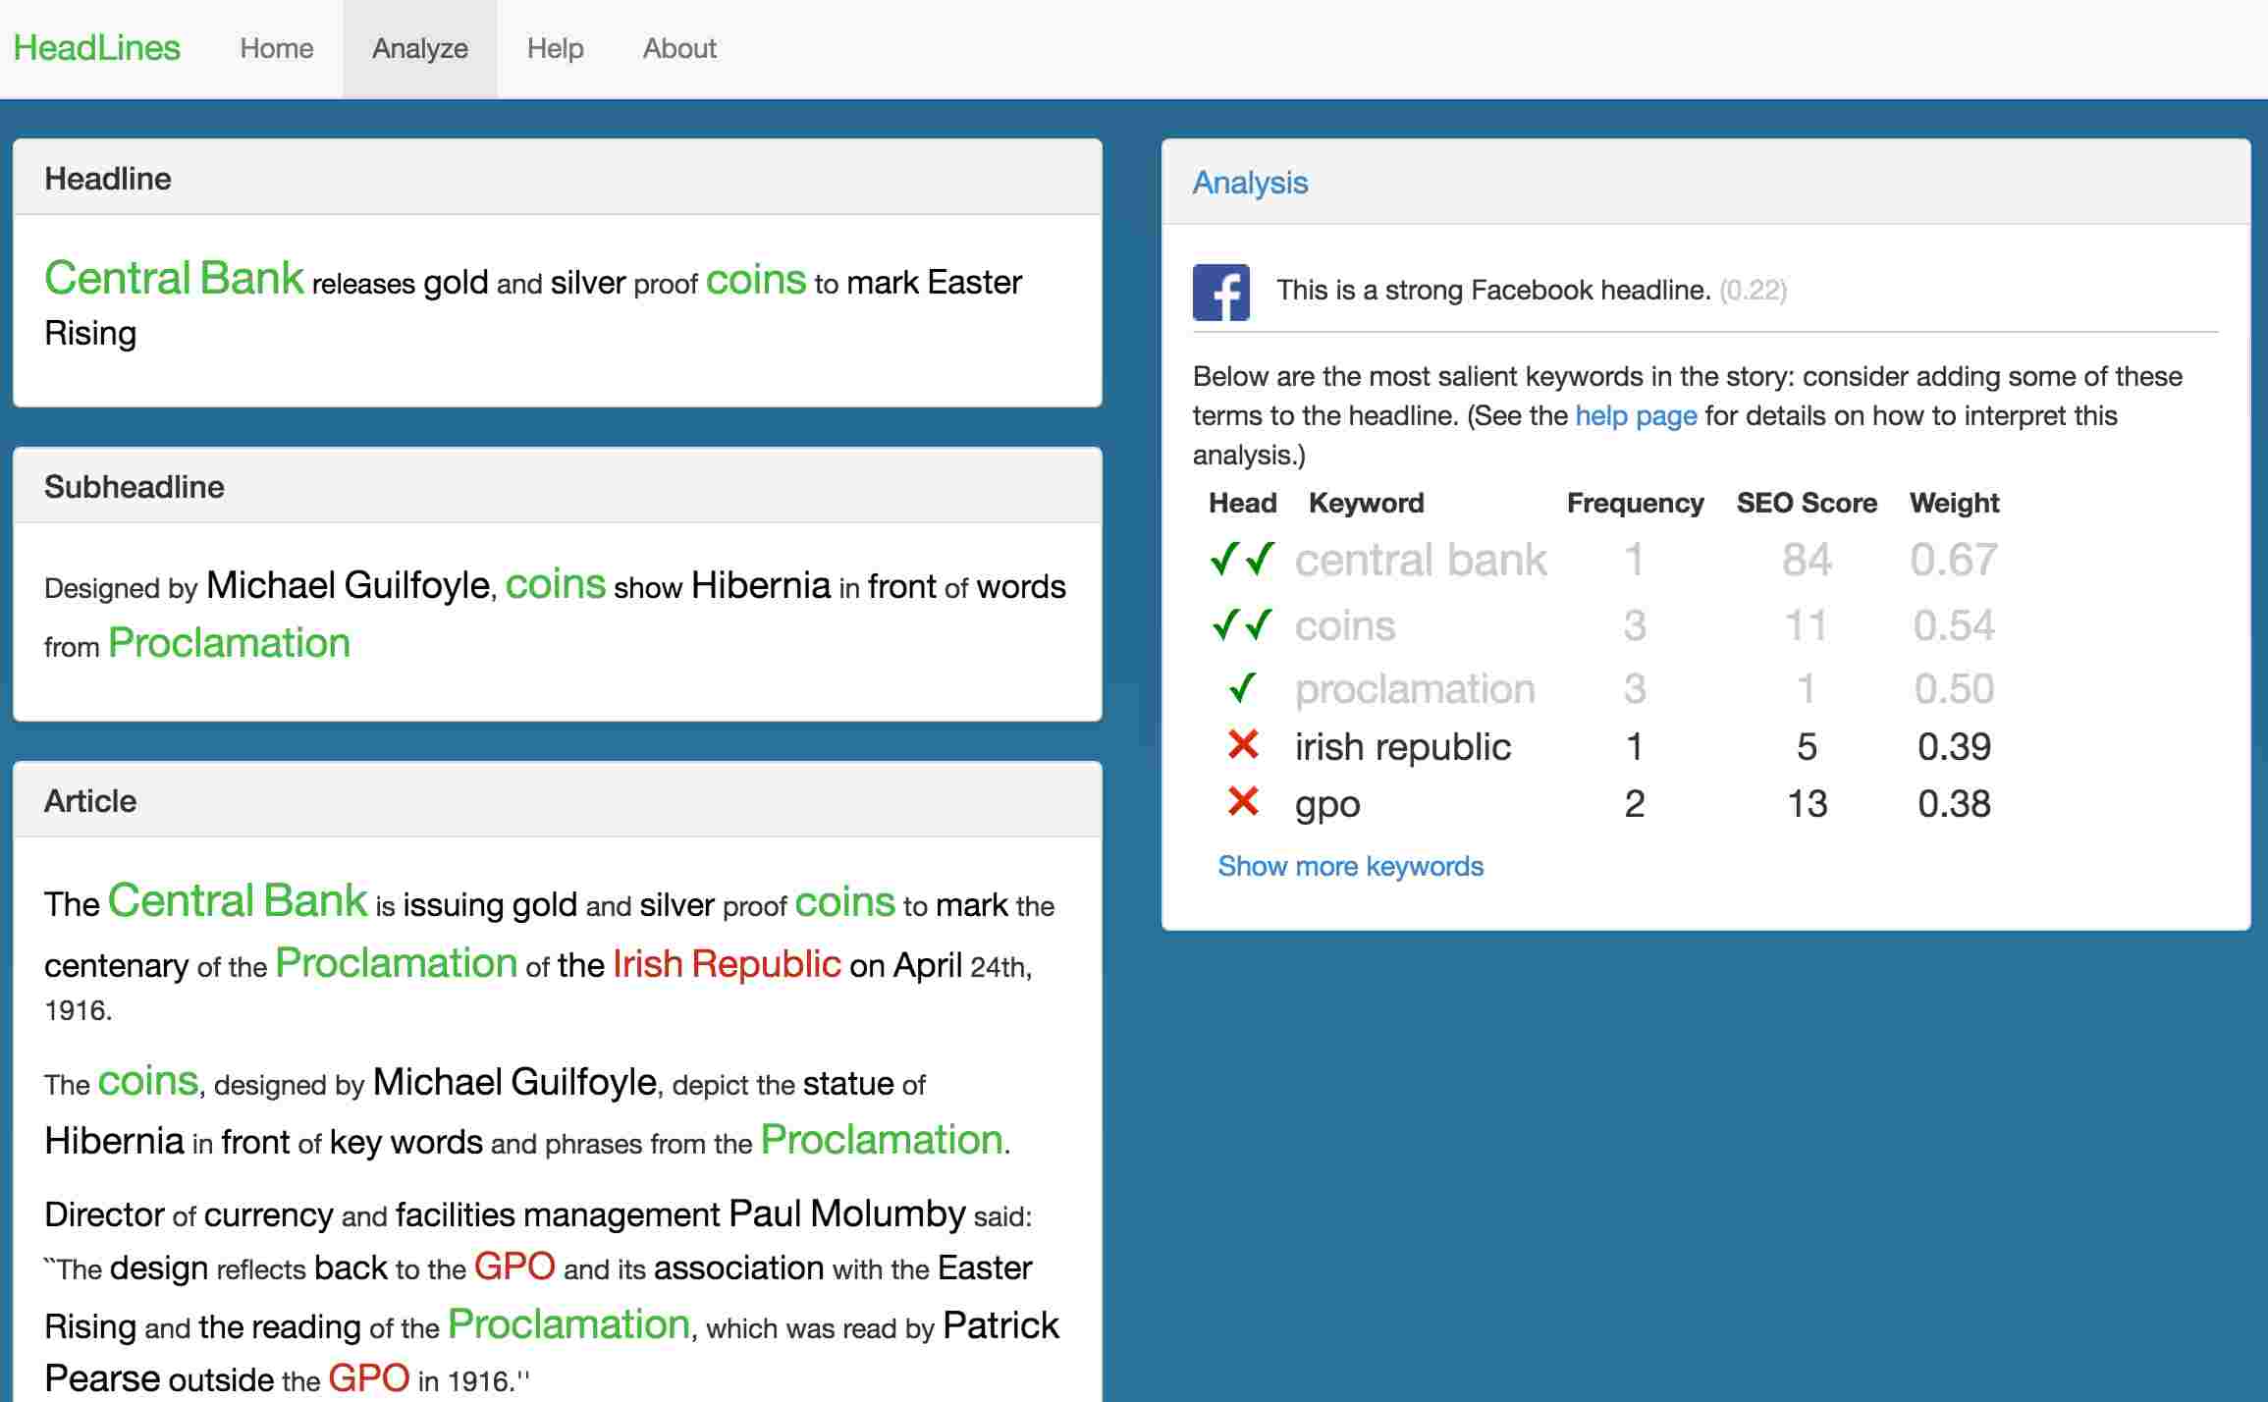Click the irish republic keyword row
The width and height of the screenshot is (2268, 1402).
pos(1402,747)
